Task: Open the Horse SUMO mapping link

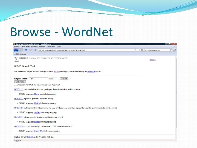Action: pyautogui.click(x=37, y=94)
